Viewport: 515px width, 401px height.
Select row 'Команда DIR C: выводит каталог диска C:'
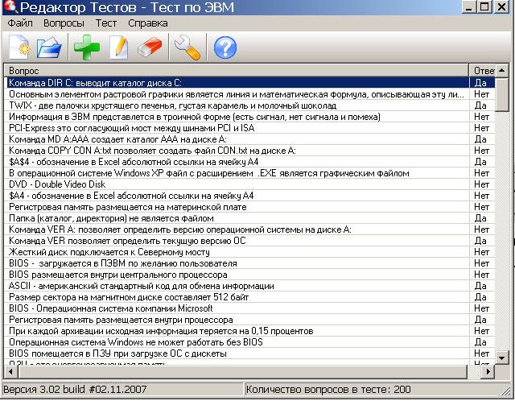[x=249, y=83]
